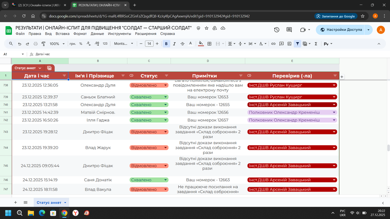The height and width of the screenshot is (219, 390).
Task: Open the Расширения menu
Action: [x=146, y=34]
